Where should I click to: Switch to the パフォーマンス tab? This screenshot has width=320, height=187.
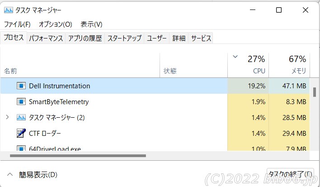(46, 38)
